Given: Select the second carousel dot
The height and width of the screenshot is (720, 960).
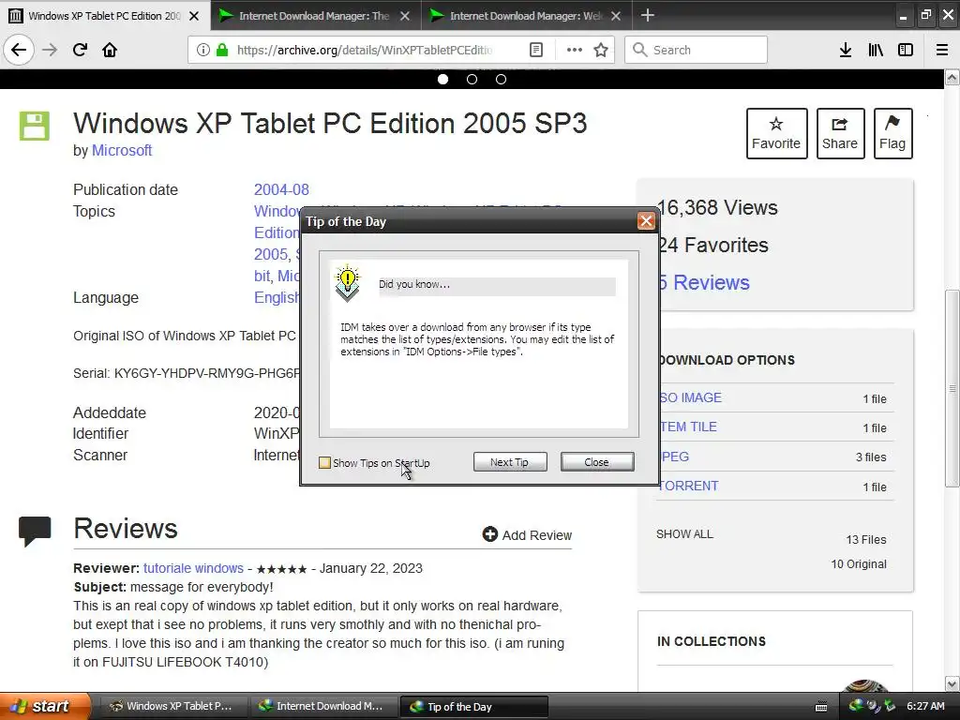Looking at the screenshot, I should click(x=472, y=79).
